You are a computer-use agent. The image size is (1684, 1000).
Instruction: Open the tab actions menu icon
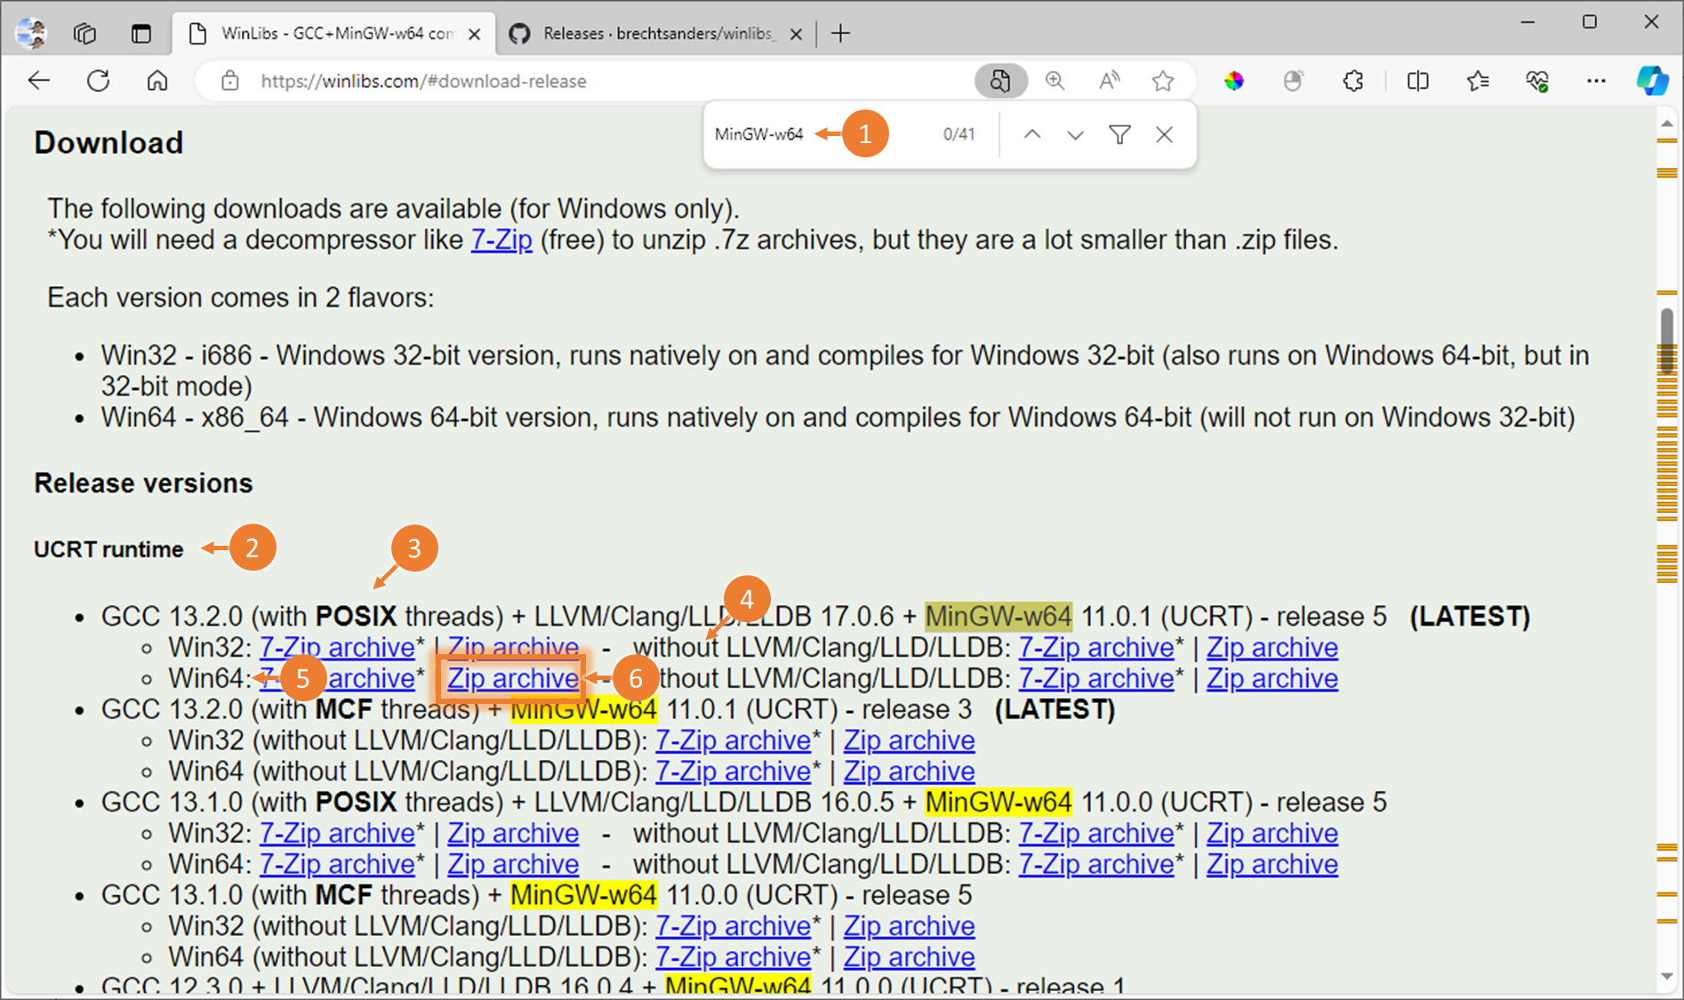[x=141, y=34]
